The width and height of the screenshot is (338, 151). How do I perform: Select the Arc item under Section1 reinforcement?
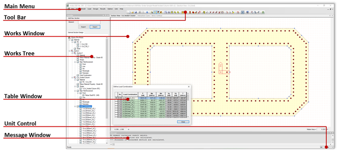[83, 69]
